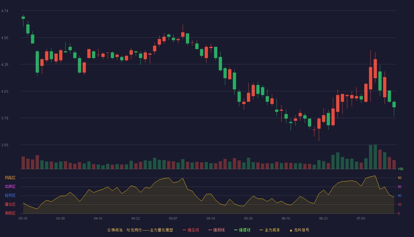The image size is (414, 237).
Task: Click the 03-30 date label
Action: point(60,218)
